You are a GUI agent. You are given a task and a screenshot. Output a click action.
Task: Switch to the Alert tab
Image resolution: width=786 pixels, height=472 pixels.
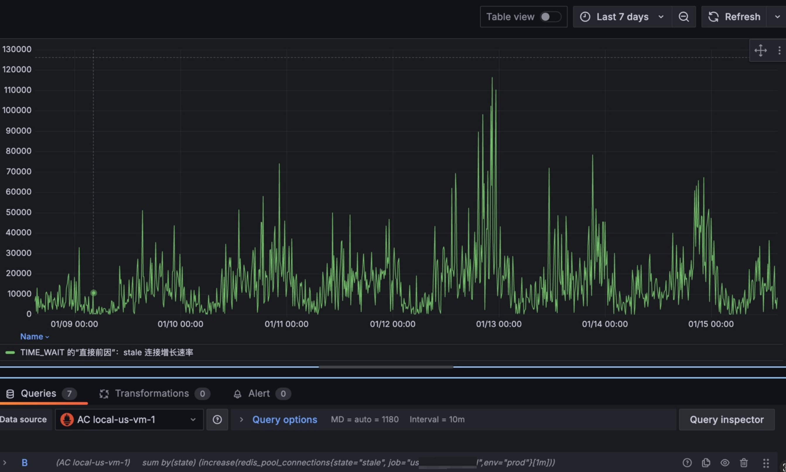pyautogui.click(x=259, y=394)
